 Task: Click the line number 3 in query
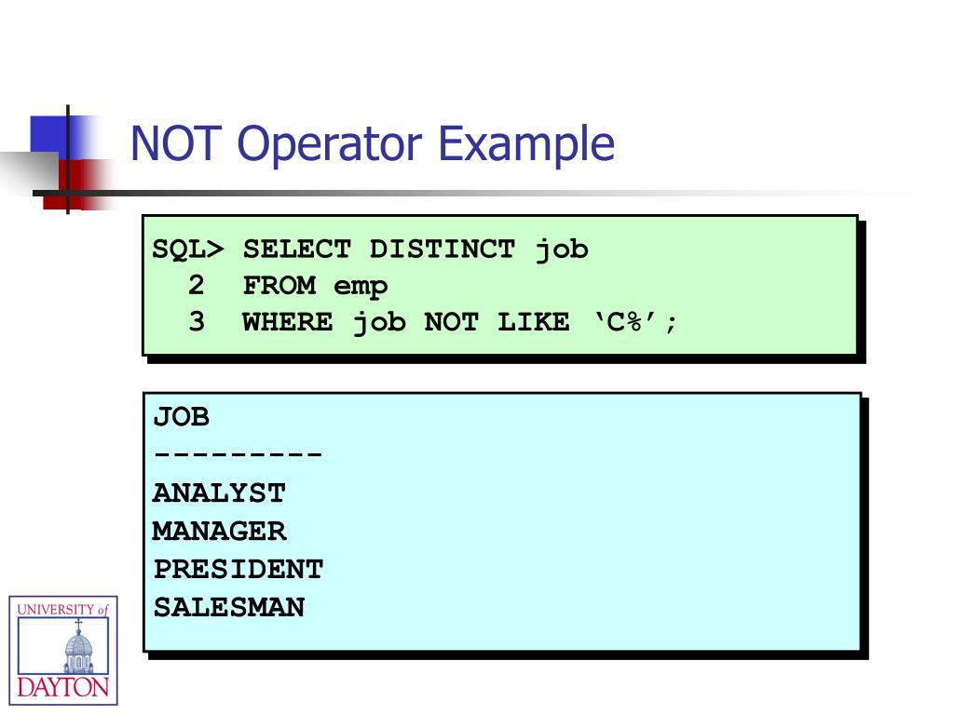197,322
